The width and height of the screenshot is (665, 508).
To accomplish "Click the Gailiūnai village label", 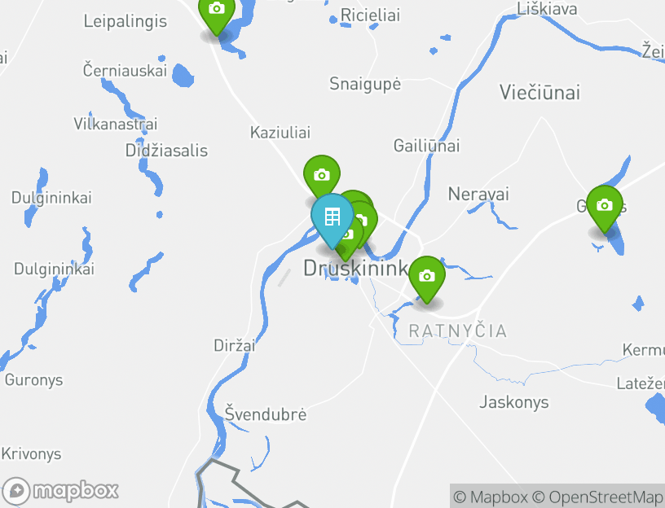I will pyautogui.click(x=427, y=146).
